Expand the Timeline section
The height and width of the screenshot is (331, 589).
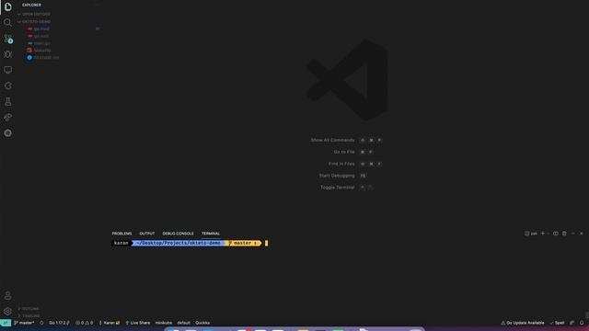29,316
